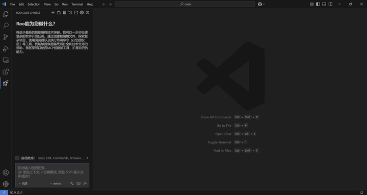The width and height of the screenshot is (367, 195).
Task: Send the message with arrow icon
Action: pyautogui.click(x=85, y=183)
